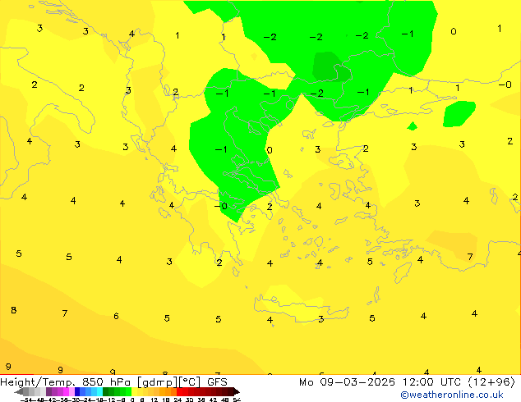Click the gray left arrow end of the color scale
The image size is (521, 402).
19,391
